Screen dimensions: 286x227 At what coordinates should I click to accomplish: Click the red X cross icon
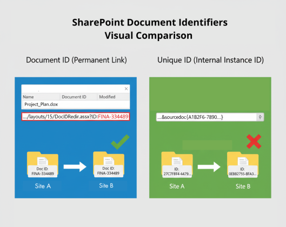click(254, 142)
